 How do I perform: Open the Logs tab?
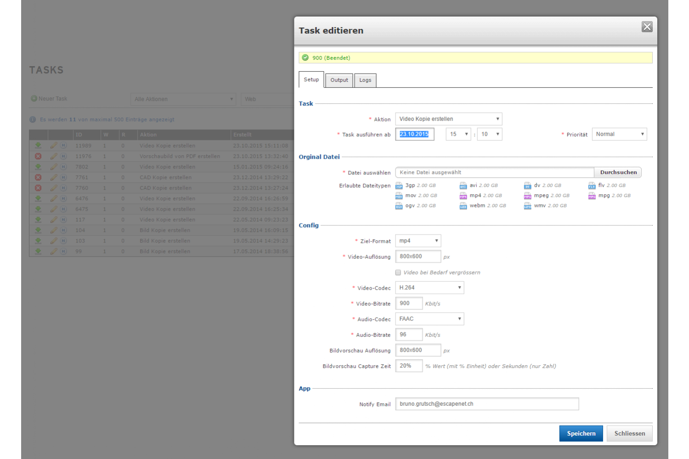coord(365,80)
